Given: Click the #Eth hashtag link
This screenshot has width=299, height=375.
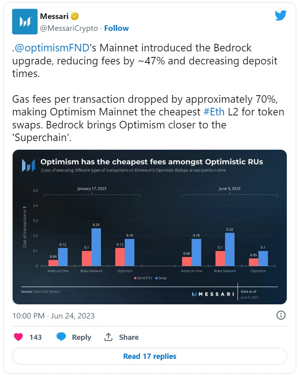Looking at the screenshot, I should (x=214, y=112).
